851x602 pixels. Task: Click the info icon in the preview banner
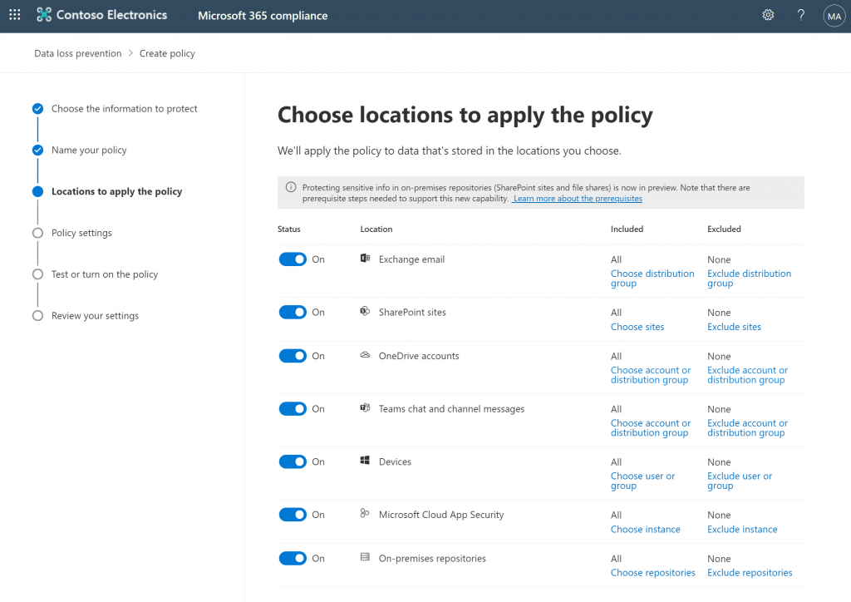(291, 187)
